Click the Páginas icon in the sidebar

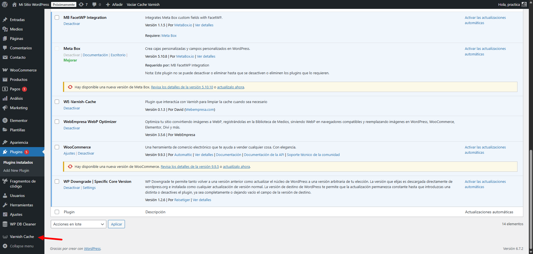[5, 39]
